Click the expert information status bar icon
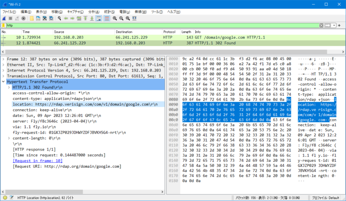The width and height of the screenshot is (346, 201). 4,197
